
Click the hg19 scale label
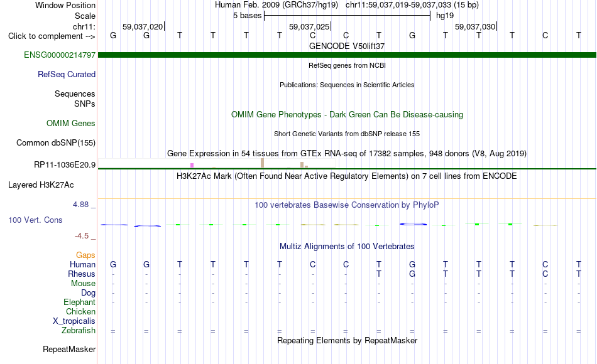click(445, 16)
